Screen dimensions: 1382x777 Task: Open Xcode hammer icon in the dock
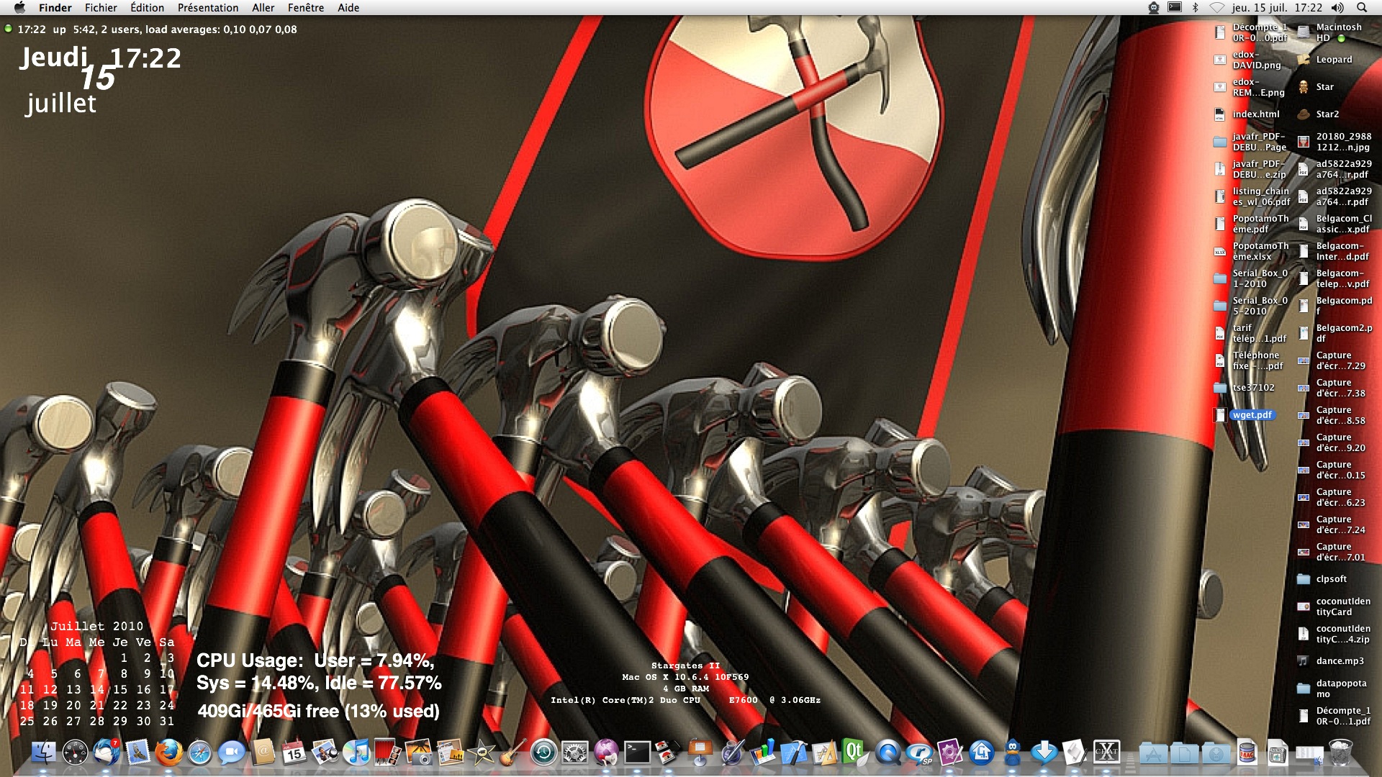click(x=794, y=753)
